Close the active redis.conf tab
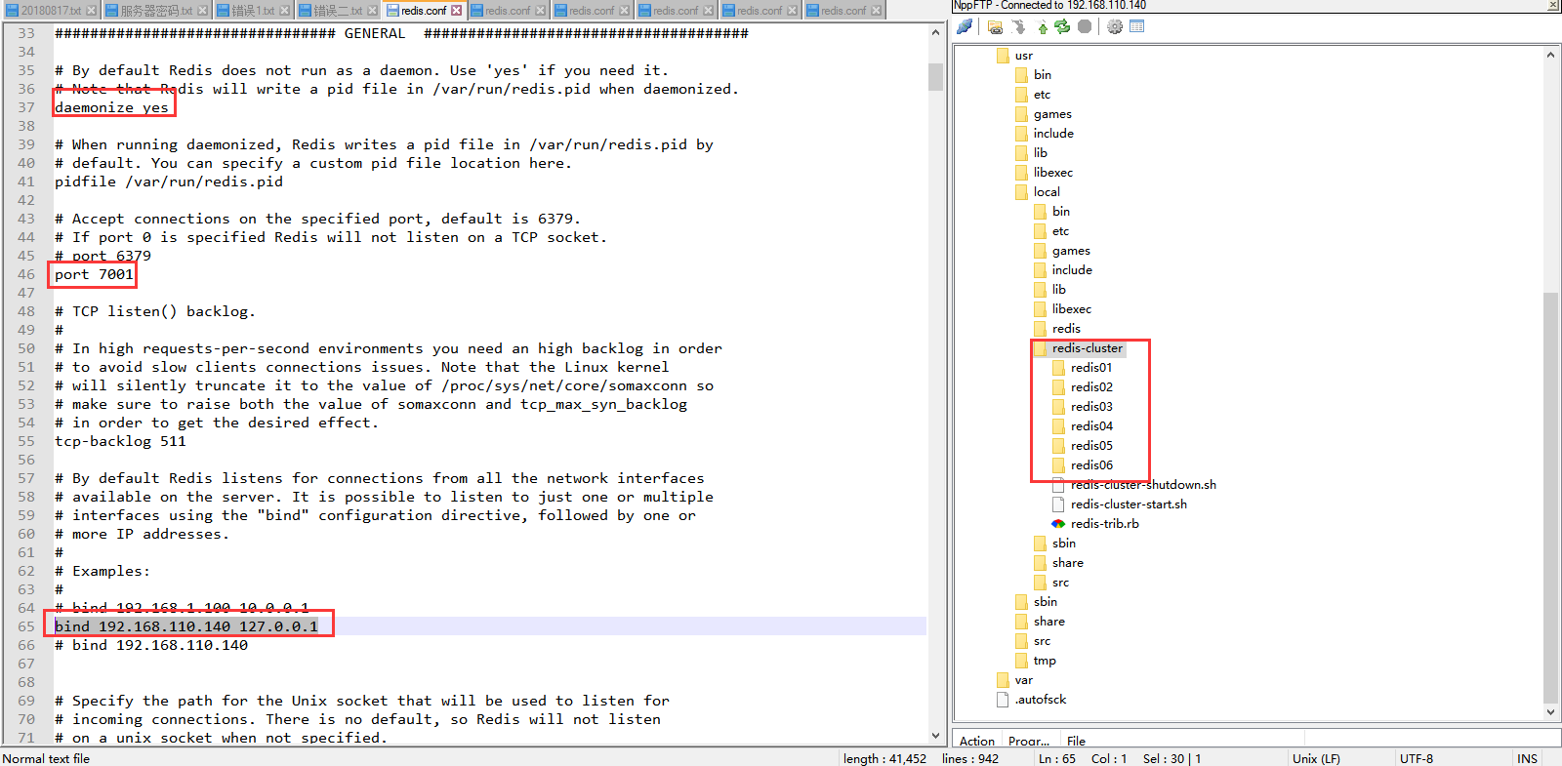Viewport: 1562px width, 766px height. coord(456,11)
